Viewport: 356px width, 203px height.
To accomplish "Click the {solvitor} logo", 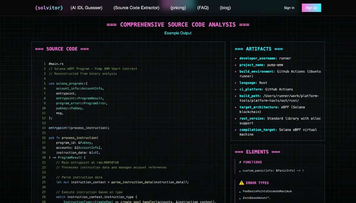I will pos(49,8).
